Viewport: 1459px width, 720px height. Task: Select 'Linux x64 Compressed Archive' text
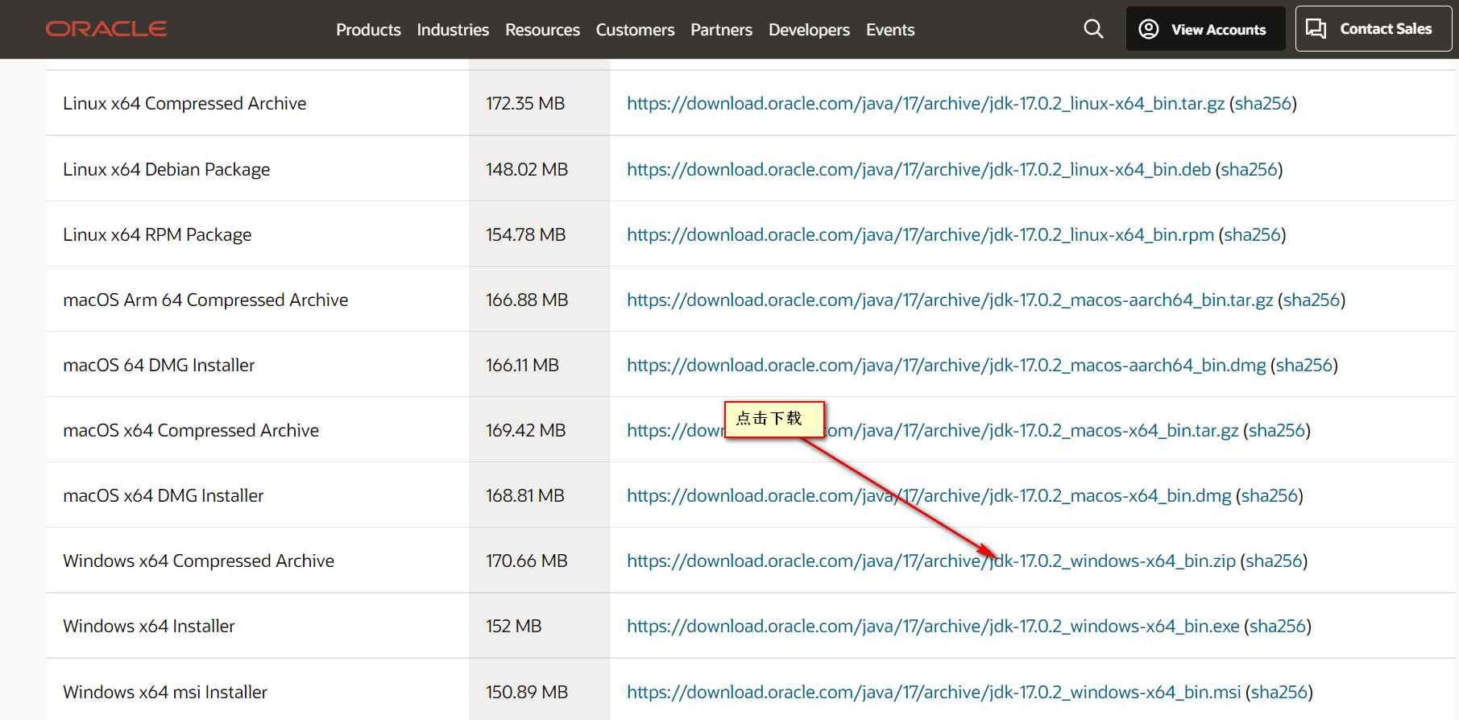(x=184, y=103)
